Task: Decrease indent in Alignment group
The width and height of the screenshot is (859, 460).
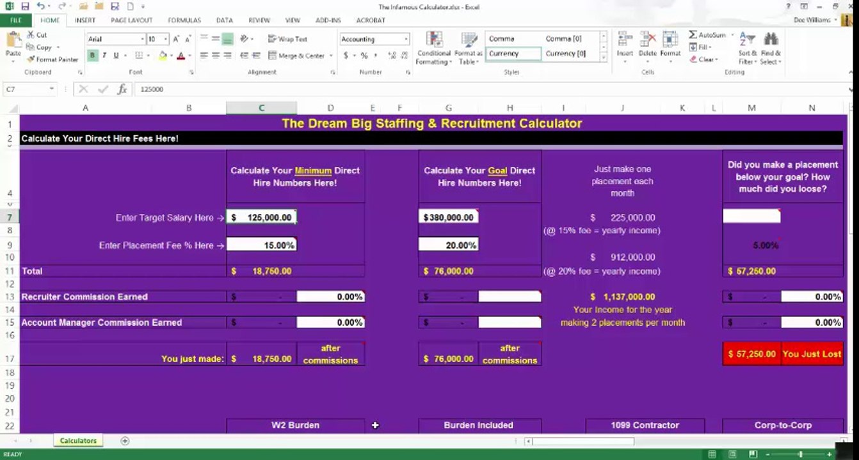Action: coord(245,56)
